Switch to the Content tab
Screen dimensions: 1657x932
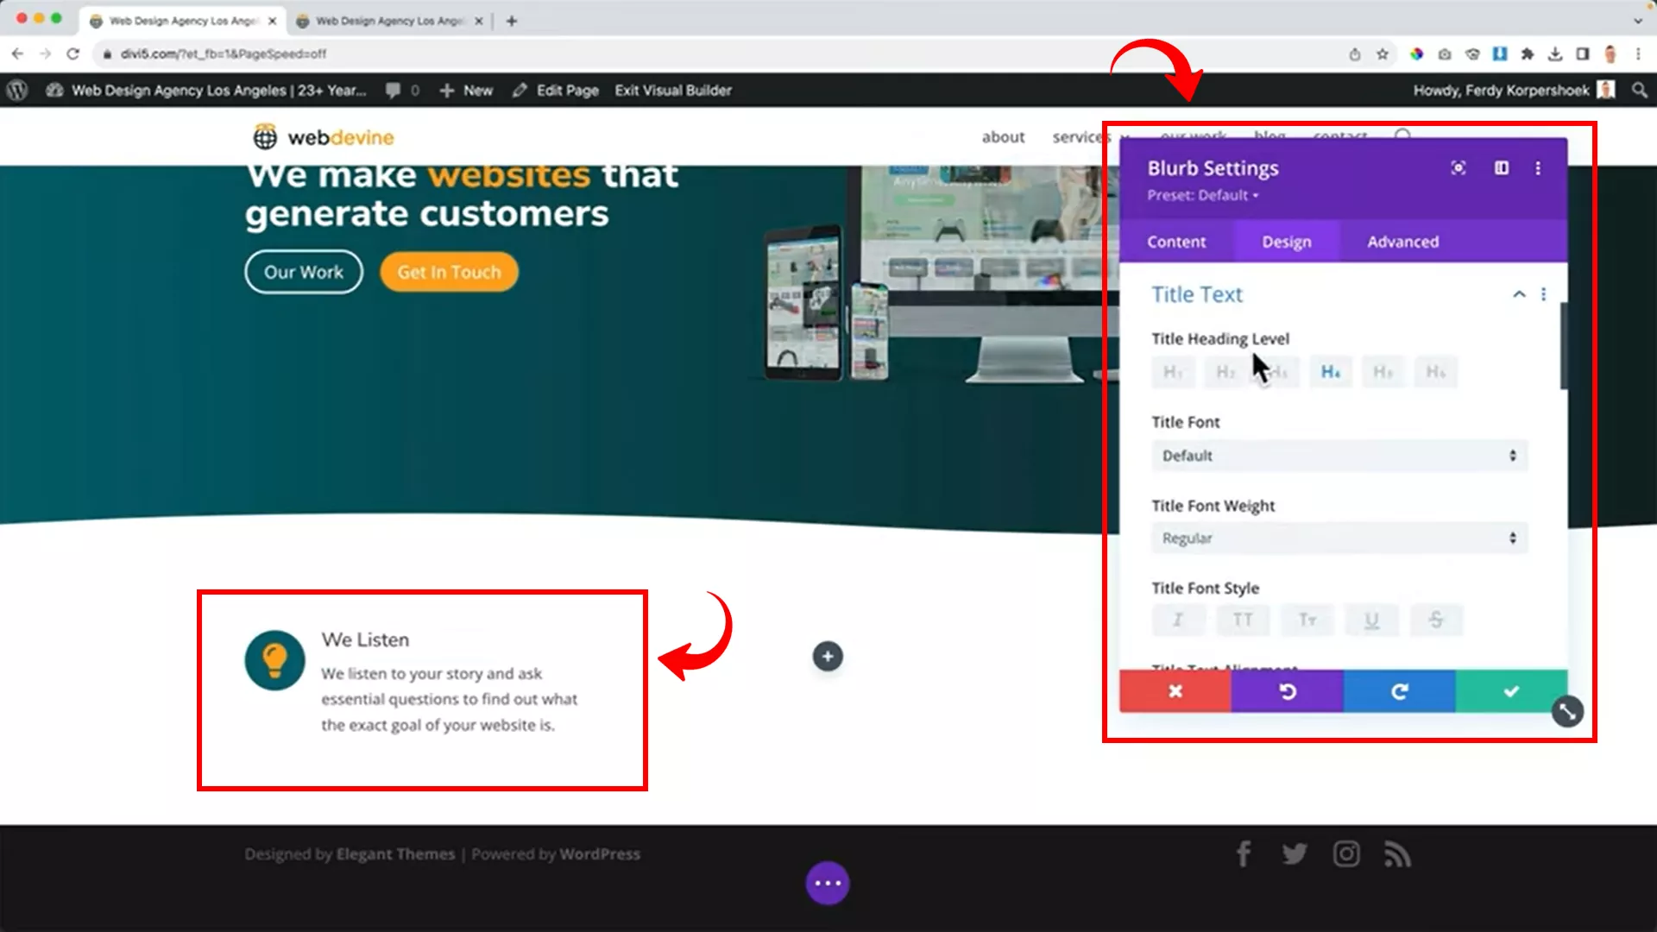(x=1176, y=242)
